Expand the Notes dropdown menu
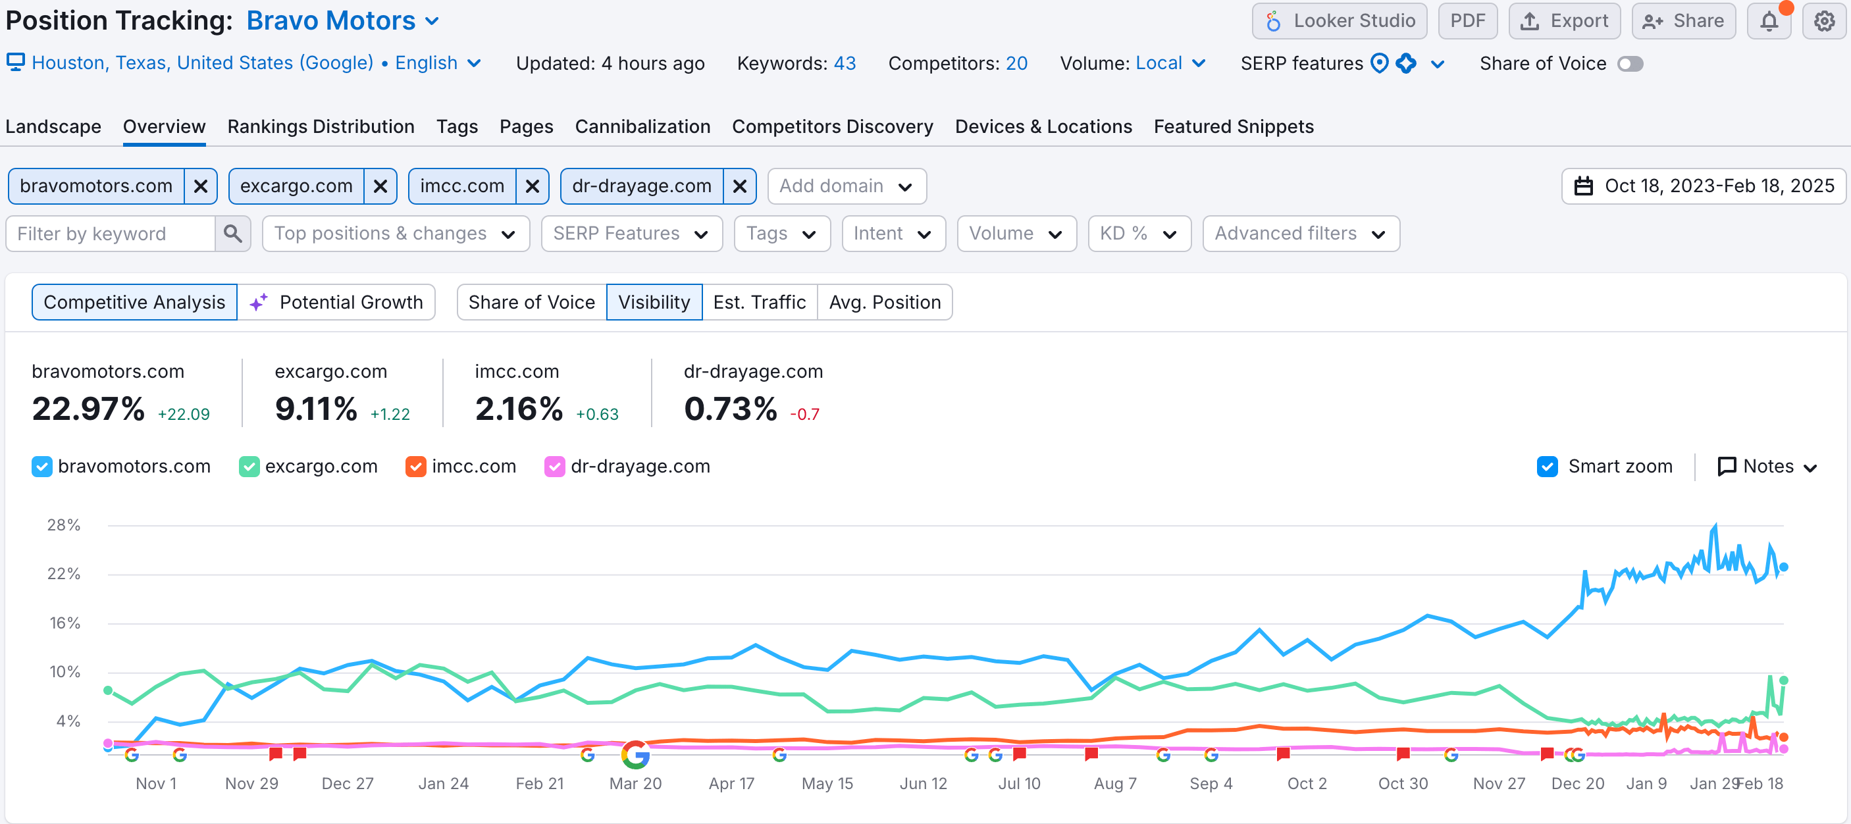This screenshot has height=824, width=1851. 1767,466
